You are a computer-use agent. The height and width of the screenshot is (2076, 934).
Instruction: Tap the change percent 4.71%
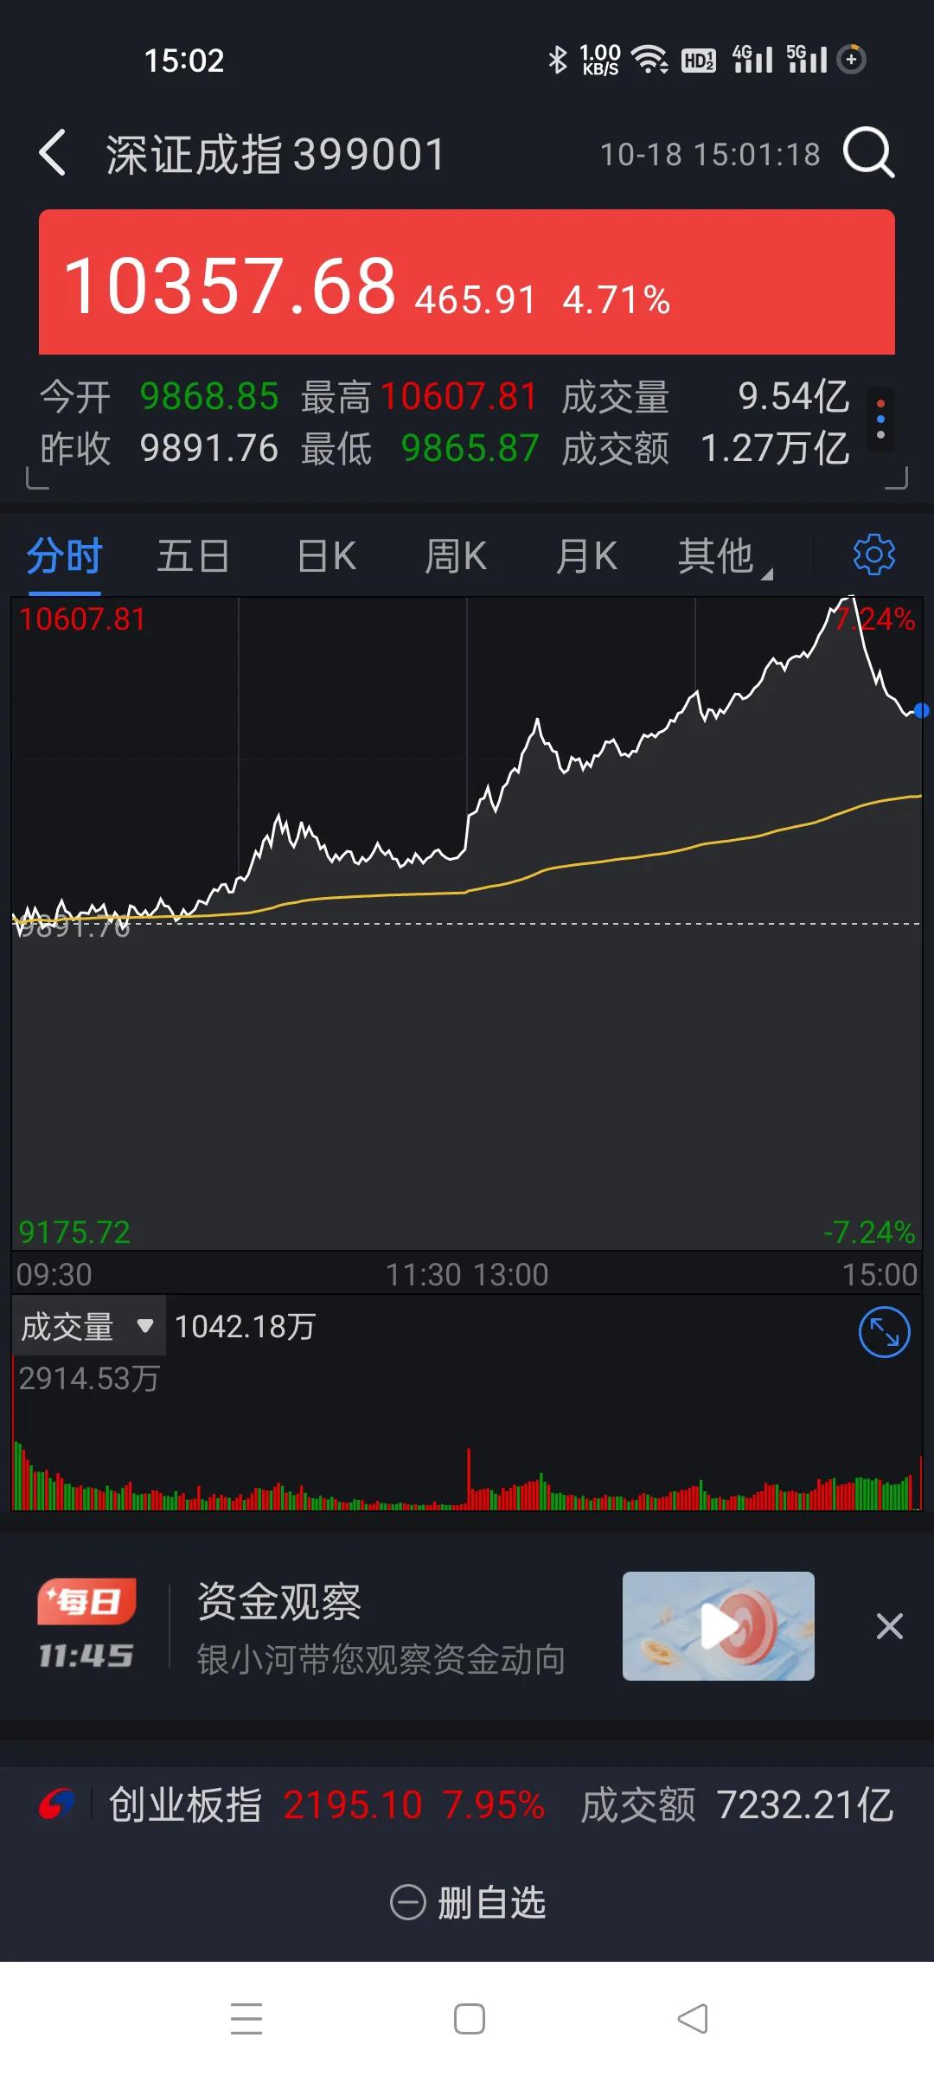616,300
